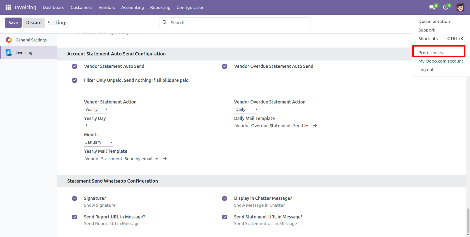Open Yearly Mail Template external link arrow

coord(165,159)
